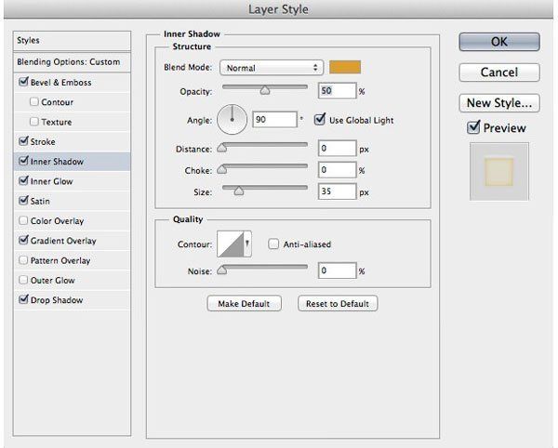Select the Inner Glow label
Viewport: 558px width, 448px height.
(51, 181)
